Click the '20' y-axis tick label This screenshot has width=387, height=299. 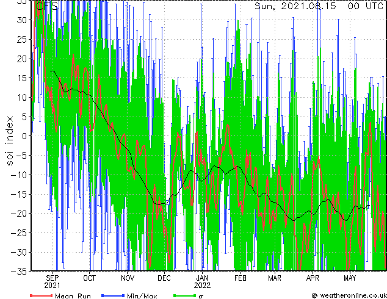tap(22, 59)
